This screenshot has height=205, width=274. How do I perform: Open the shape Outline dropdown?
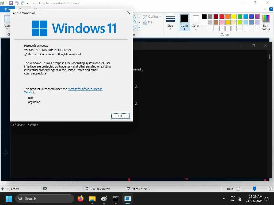pyautogui.click(x=152, y=17)
